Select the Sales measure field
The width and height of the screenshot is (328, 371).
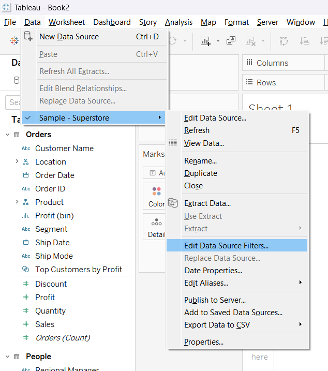(44, 324)
